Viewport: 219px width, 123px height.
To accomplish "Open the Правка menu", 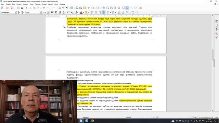I will [x=8, y=4].
